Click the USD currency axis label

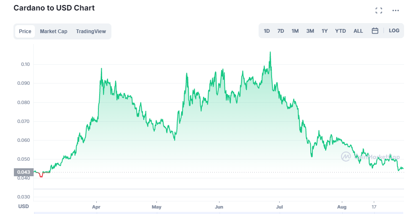pyautogui.click(x=23, y=206)
